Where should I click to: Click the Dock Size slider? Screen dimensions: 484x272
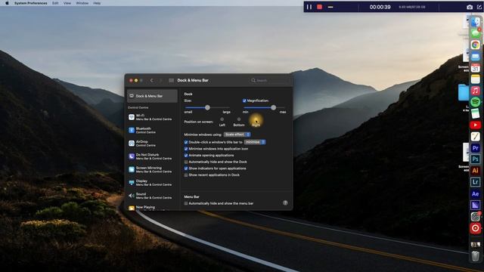(207, 107)
